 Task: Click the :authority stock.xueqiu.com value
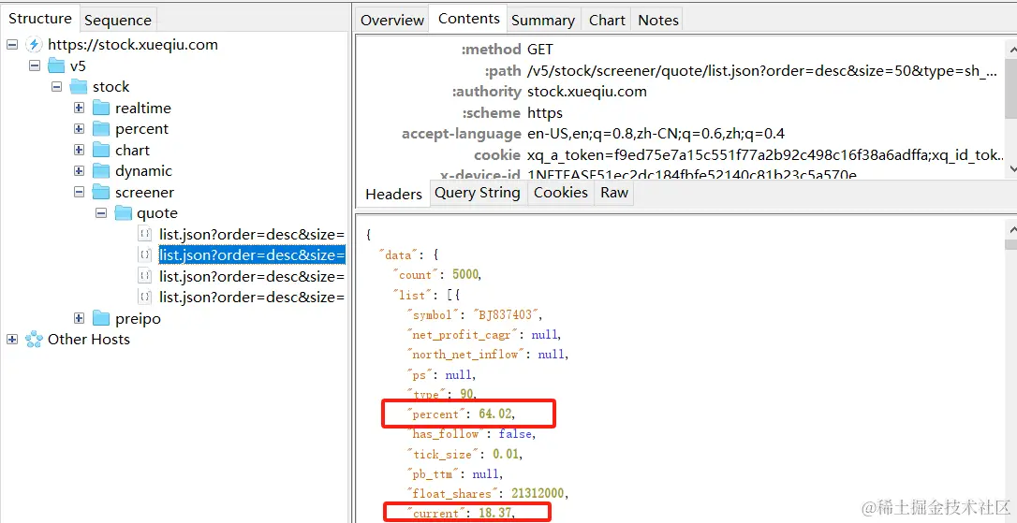pyautogui.click(x=587, y=92)
